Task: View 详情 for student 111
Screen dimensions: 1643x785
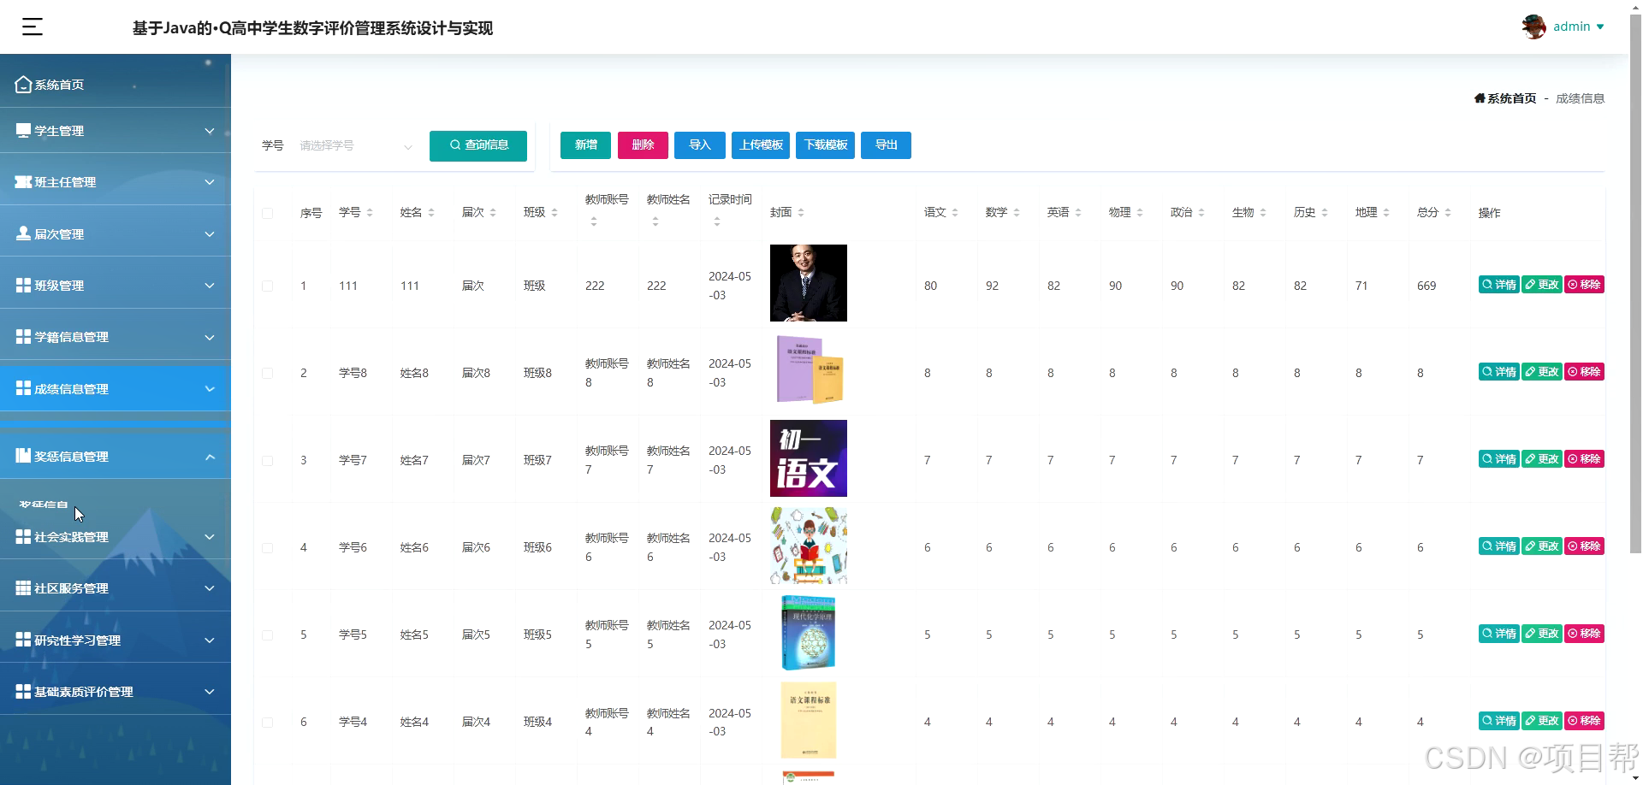Action: pos(1499,285)
